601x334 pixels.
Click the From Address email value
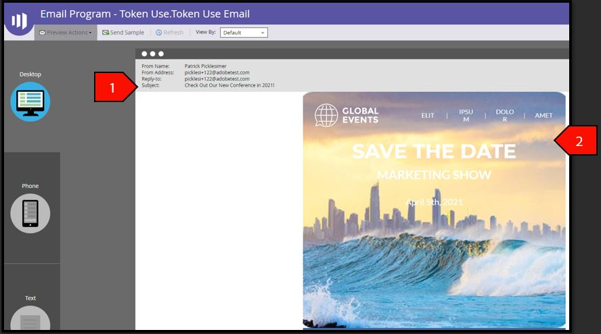(217, 72)
